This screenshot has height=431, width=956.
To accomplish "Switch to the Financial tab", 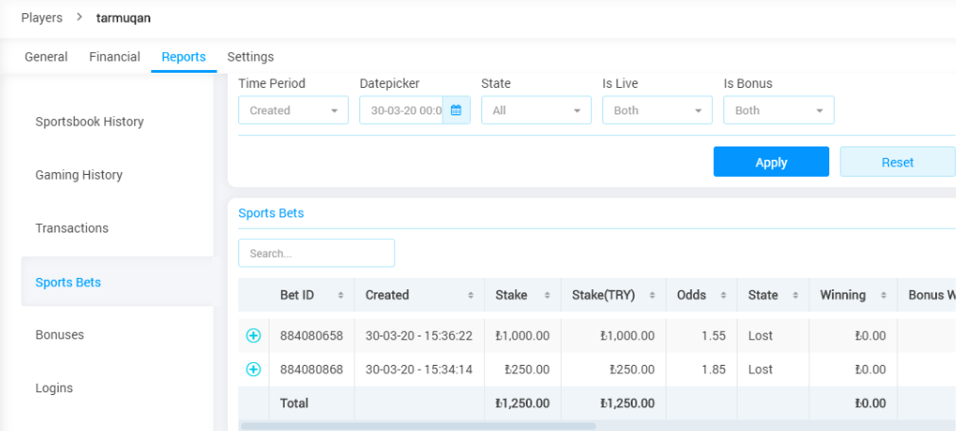I will click(114, 57).
